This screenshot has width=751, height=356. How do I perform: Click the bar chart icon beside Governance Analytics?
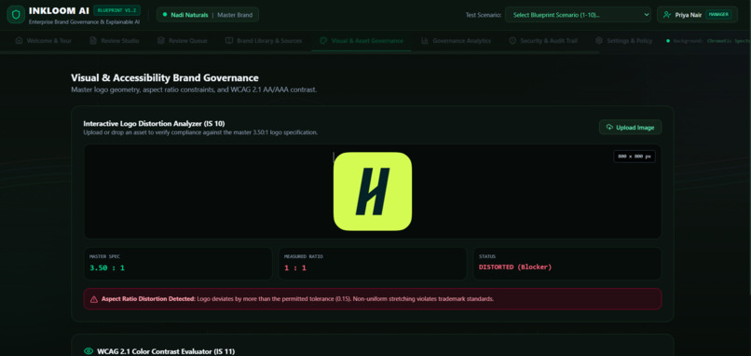pos(424,41)
